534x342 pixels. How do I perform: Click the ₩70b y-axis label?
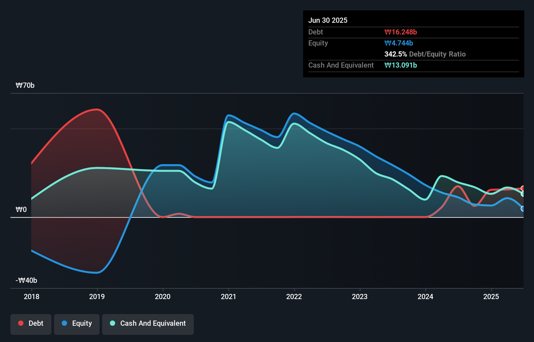(25, 85)
